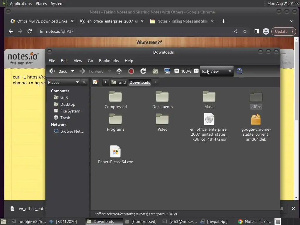Open a new Chrome tab
The width and height of the screenshot is (300, 225).
(x=224, y=21)
